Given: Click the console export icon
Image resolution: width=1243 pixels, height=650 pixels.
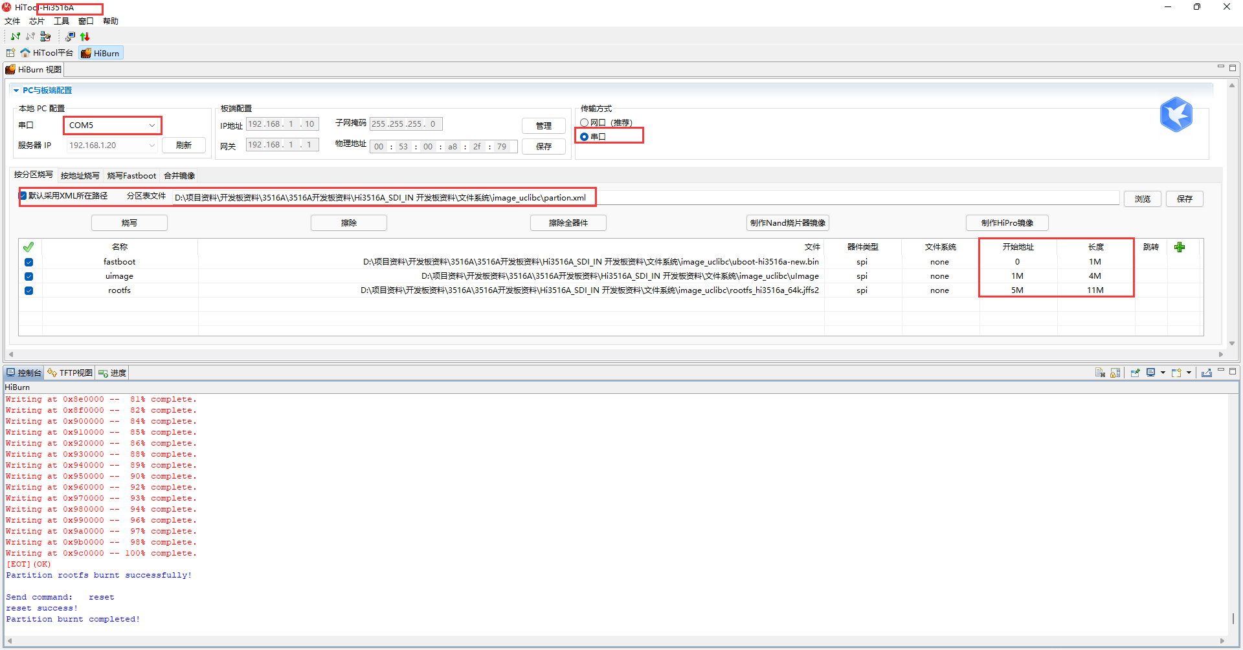Looking at the screenshot, I should point(1207,373).
